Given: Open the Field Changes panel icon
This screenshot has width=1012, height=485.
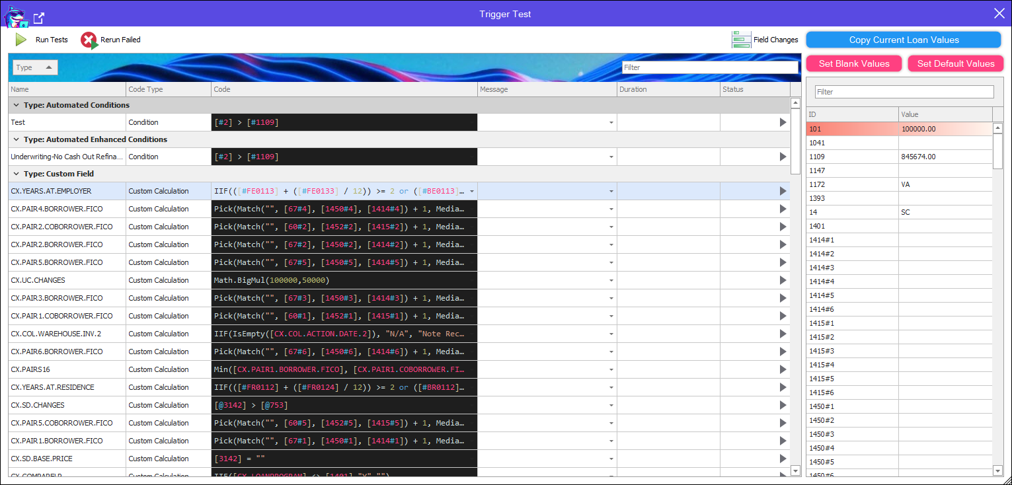Looking at the screenshot, I should pyautogui.click(x=741, y=40).
